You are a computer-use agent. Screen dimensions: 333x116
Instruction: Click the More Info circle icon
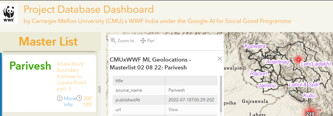60,98
